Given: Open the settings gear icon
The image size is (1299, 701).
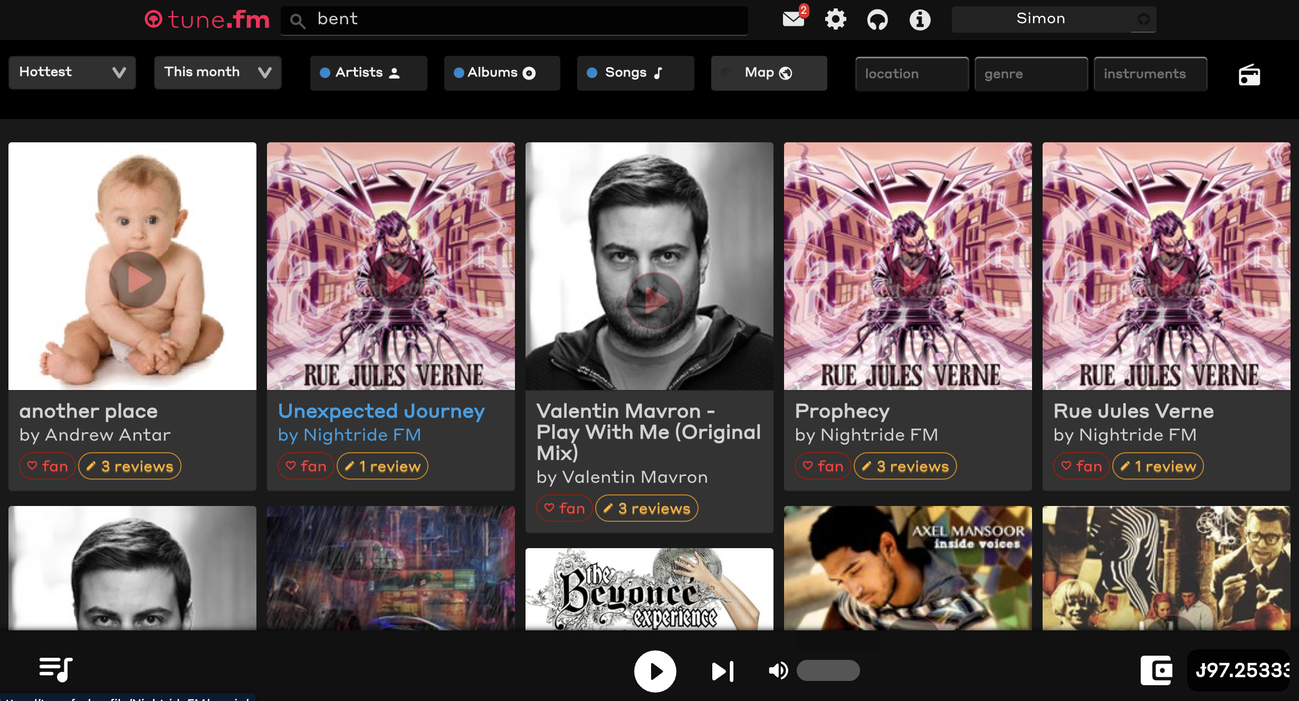Looking at the screenshot, I should tap(836, 20).
